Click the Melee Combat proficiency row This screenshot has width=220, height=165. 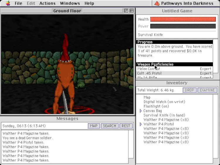175,69
